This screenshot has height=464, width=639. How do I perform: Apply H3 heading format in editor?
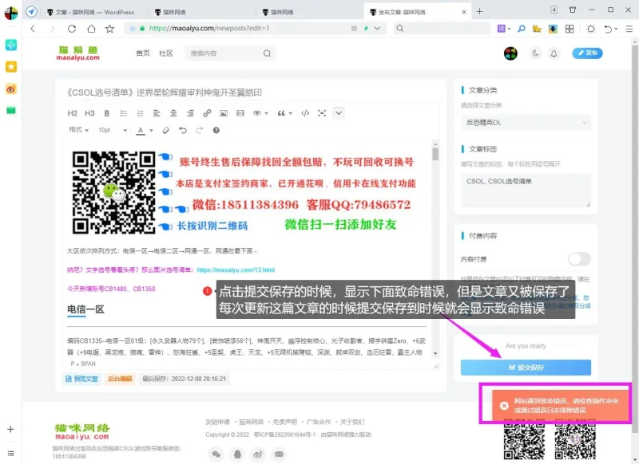click(x=89, y=113)
